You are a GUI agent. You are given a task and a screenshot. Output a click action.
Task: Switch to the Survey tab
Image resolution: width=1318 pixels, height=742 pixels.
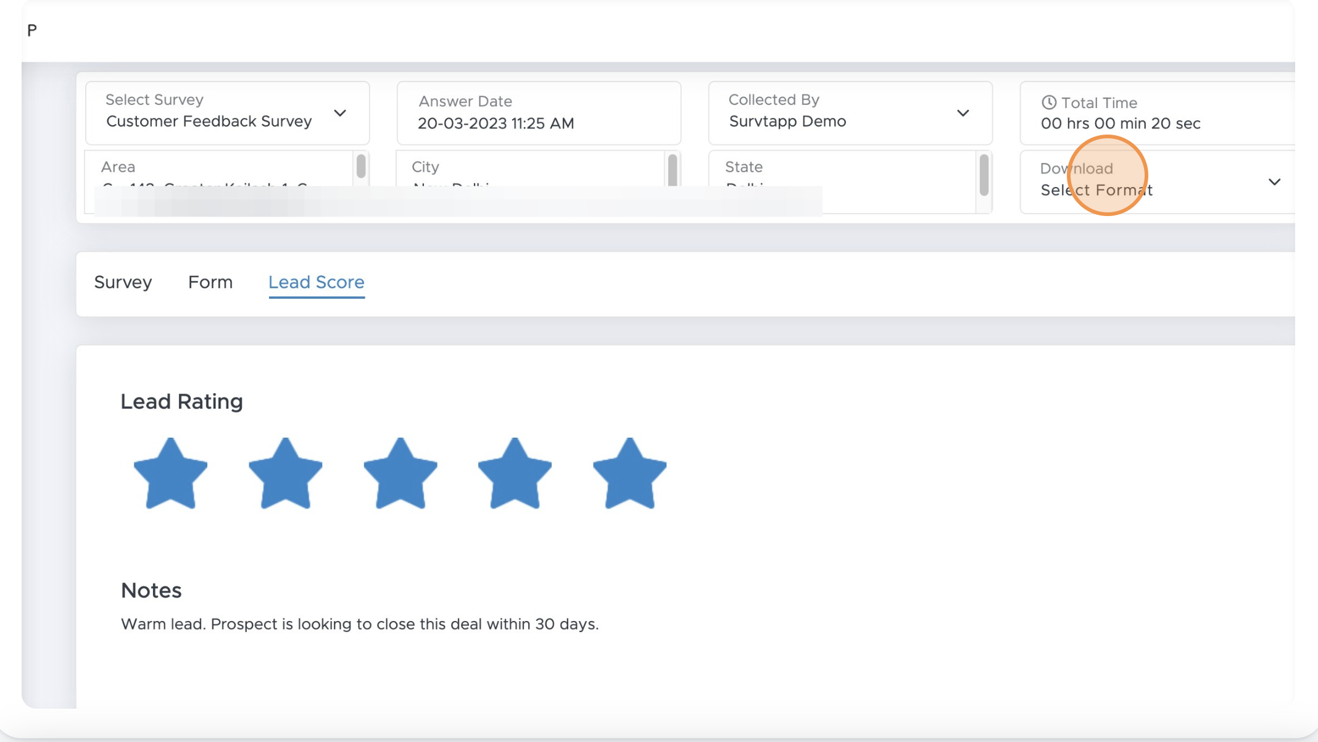point(123,281)
